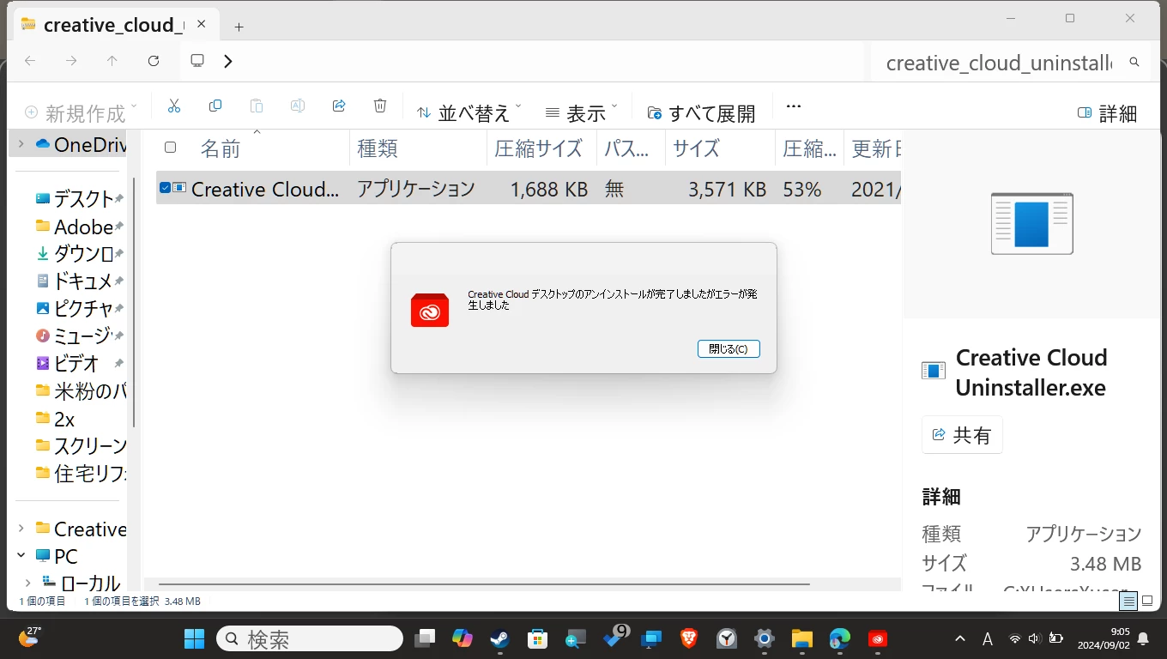Click the Creative Cloud icon in the dialog
This screenshot has width=1167, height=659.
[430, 310]
